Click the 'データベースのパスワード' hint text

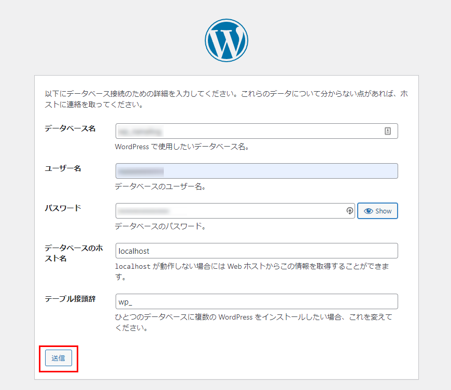160,226
